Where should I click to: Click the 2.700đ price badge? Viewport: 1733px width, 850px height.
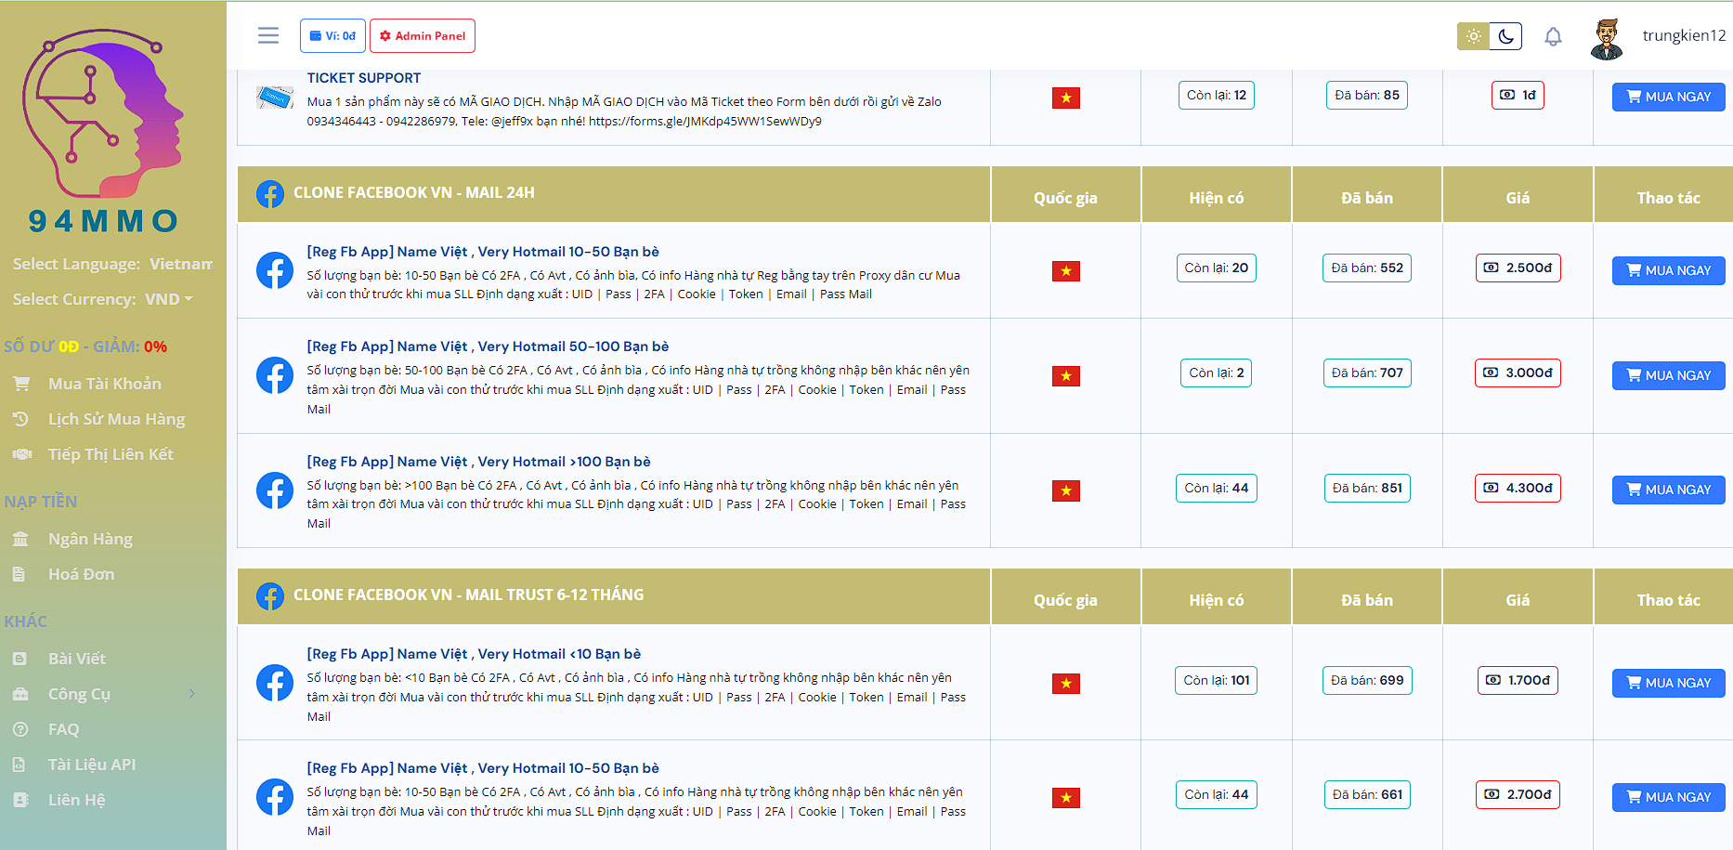1518,794
